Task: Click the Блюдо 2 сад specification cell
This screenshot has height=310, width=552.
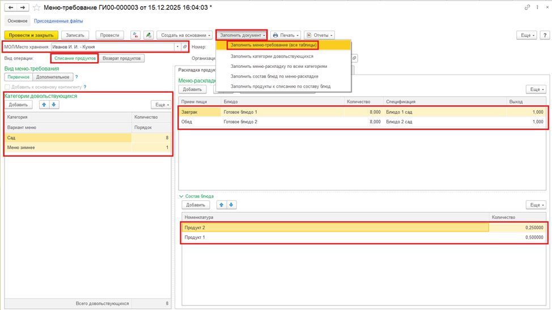Action: [445, 122]
